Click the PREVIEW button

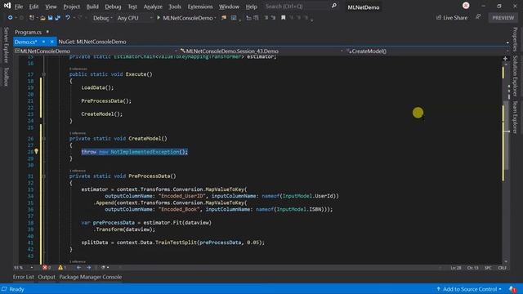(503, 18)
